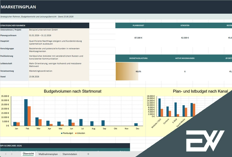The width and height of the screenshot is (232, 157).
Task: Select the AKTIVE MASSNAHMEN header cell
Action: click(185, 58)
